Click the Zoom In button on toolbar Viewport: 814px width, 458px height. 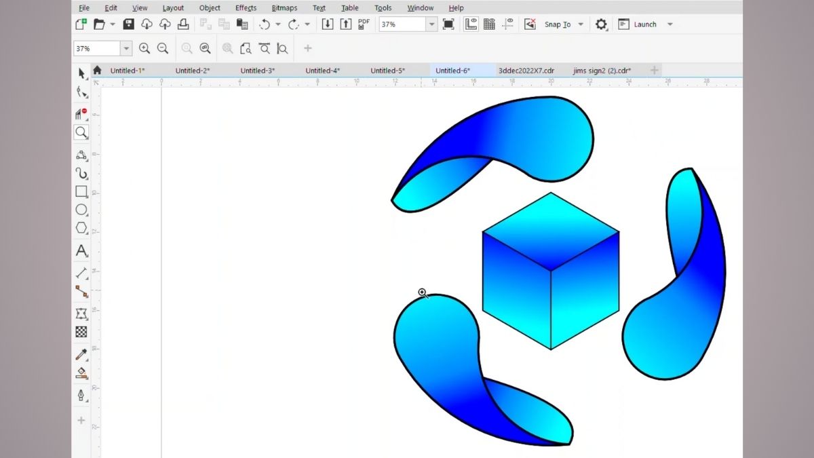coord(144,48)
